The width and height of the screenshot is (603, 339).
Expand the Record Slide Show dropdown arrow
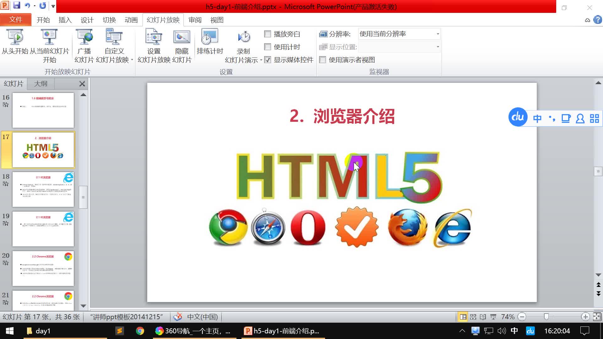[261, 60]
